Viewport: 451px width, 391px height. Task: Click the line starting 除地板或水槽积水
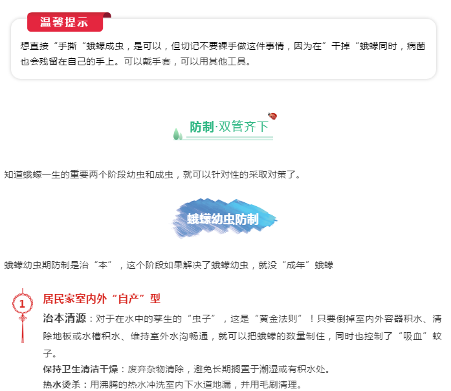pyautogui.click(x=242, y=336)
